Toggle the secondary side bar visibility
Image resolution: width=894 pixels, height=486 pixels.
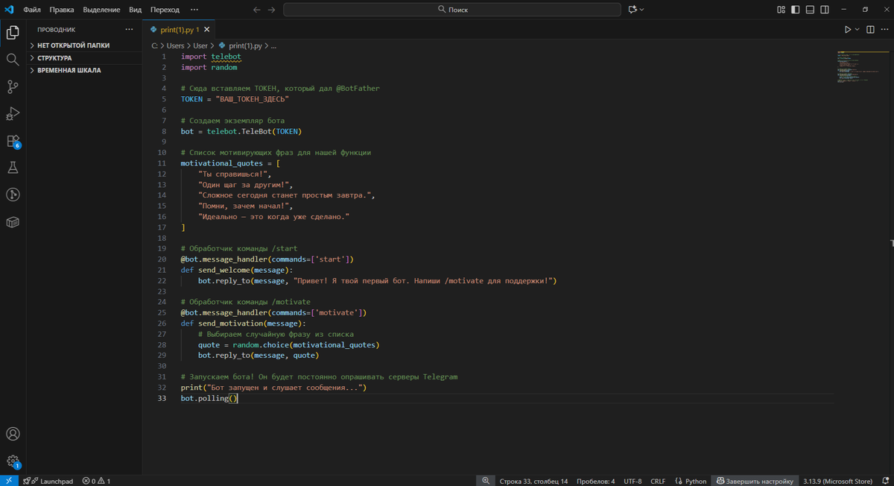pos(825,10)
